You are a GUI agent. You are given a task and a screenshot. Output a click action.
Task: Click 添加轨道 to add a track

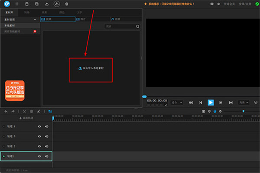tap(26, 118)
